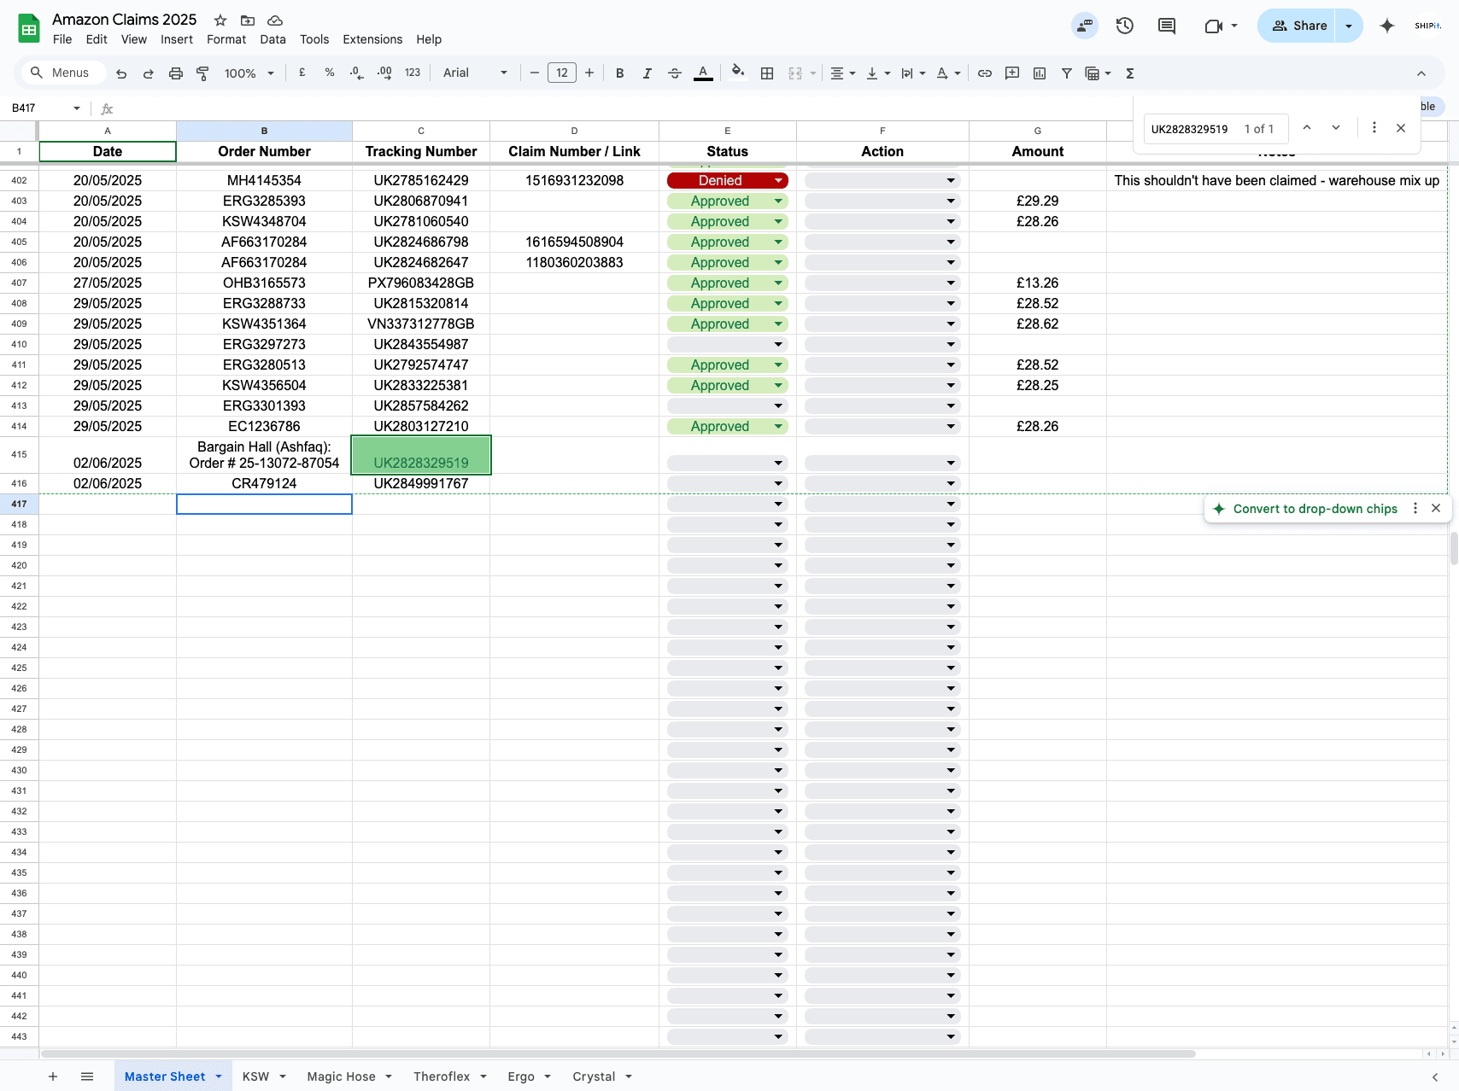The image size is (1459, 1091).
Task: Switch to the KSW sheet tab
Action: click(x=256, y=1076)
